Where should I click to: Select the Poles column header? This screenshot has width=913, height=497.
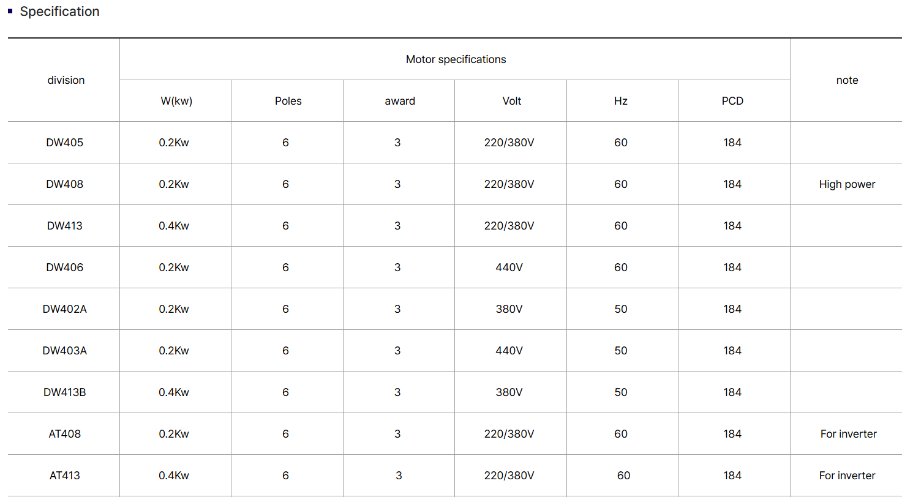(x=288, y=101)
